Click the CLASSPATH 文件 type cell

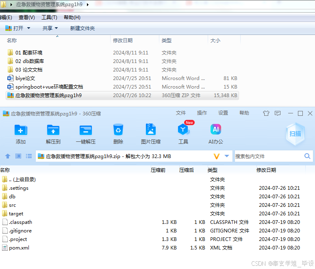(229, 222)
